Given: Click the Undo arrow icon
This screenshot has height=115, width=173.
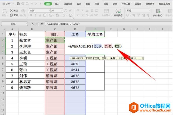Looking at the screenshot, I should (x=32, y=4).
